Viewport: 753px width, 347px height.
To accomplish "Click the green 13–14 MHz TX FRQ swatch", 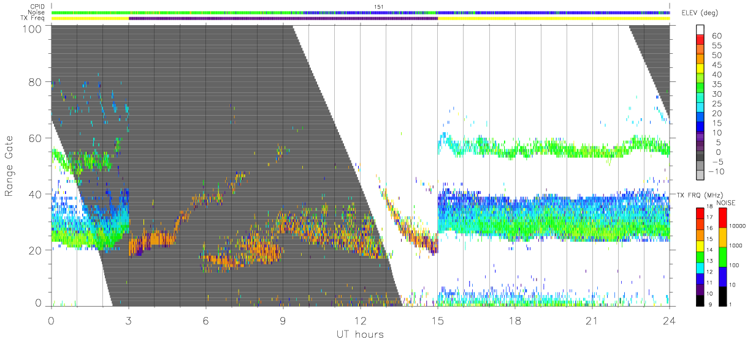I will coord(701,256).
